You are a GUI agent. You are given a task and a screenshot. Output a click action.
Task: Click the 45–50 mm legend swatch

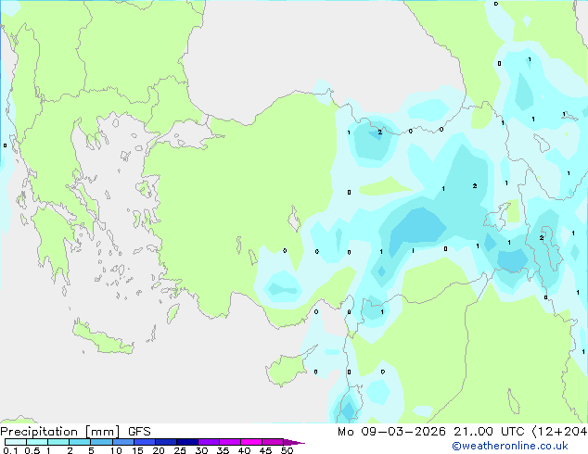pos(273,442)
